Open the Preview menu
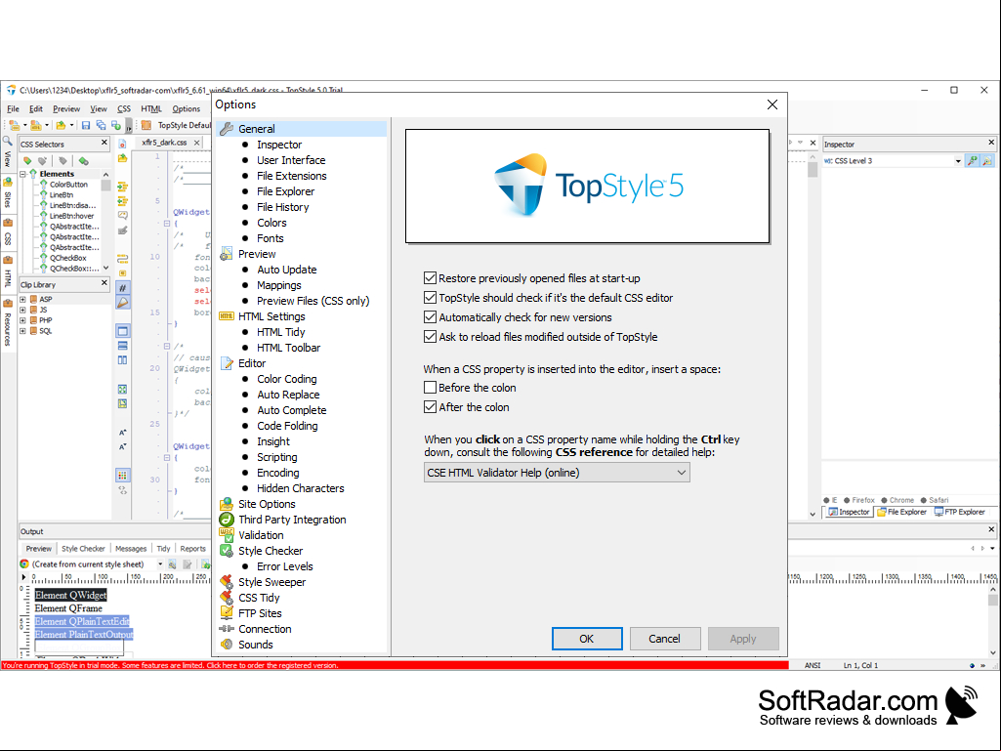 click(x=66, y=108)
